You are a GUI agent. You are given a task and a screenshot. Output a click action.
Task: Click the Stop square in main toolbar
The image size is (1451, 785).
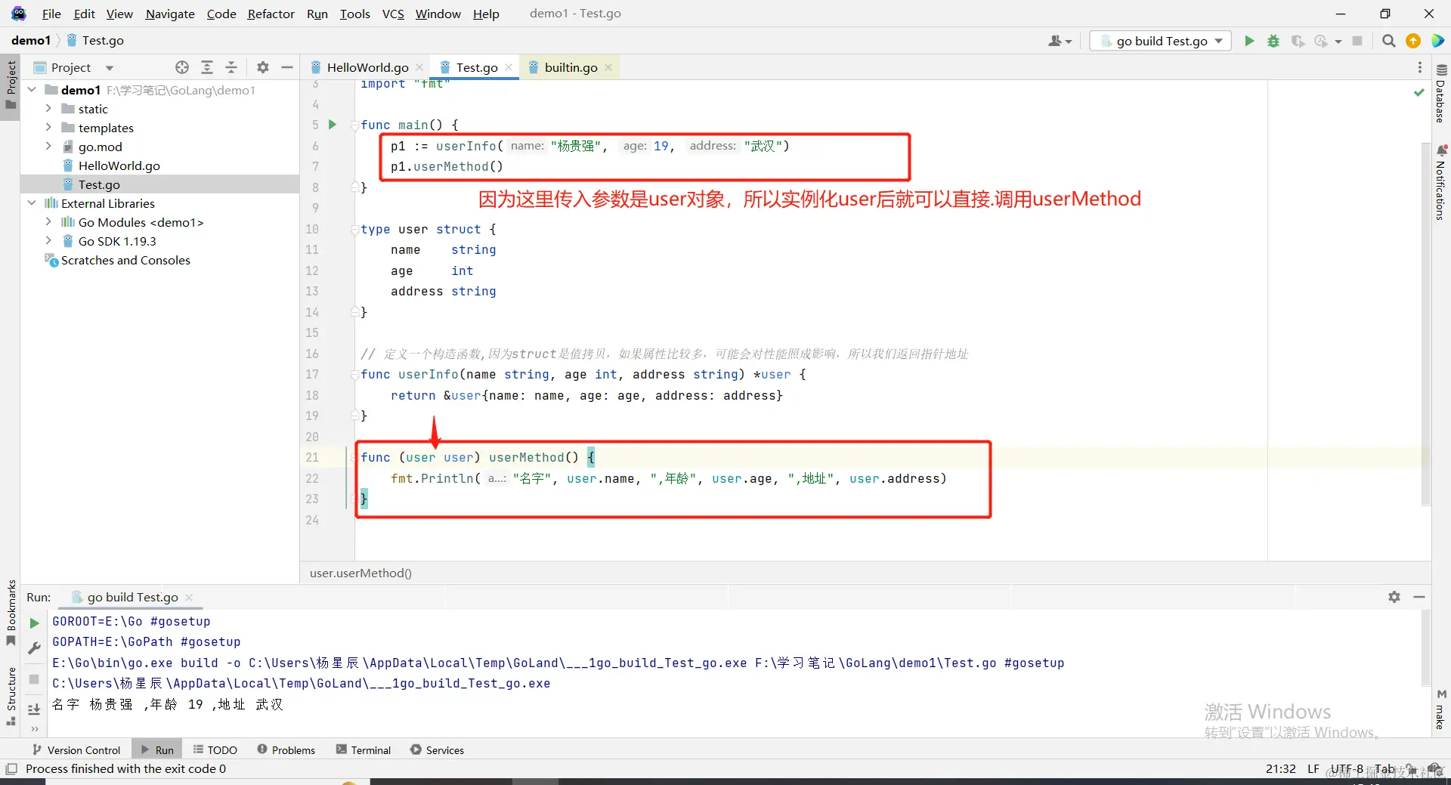(x=1357, y=41)
